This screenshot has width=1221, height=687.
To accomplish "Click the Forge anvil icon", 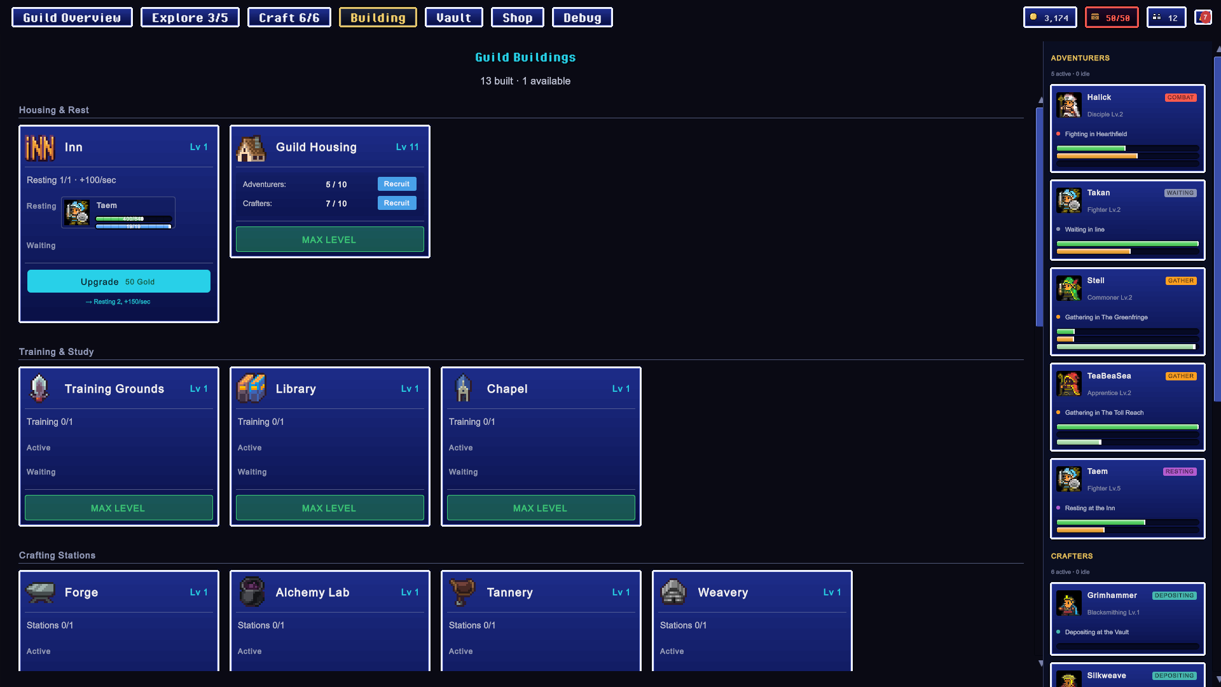I will pos(41,592).
